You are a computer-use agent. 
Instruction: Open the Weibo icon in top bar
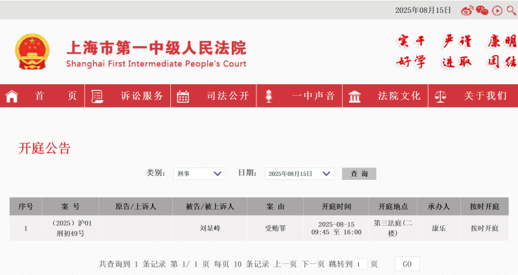(467, 10)
